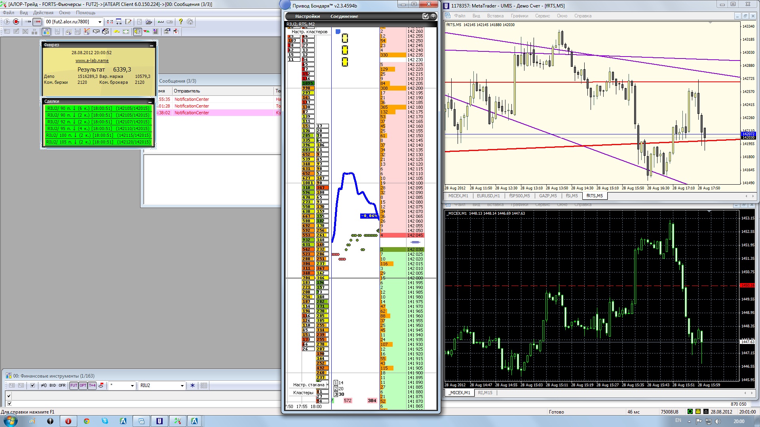The image size is (760, 427).
Task: Toggle the OPT filter button
Action: (83, 385)
